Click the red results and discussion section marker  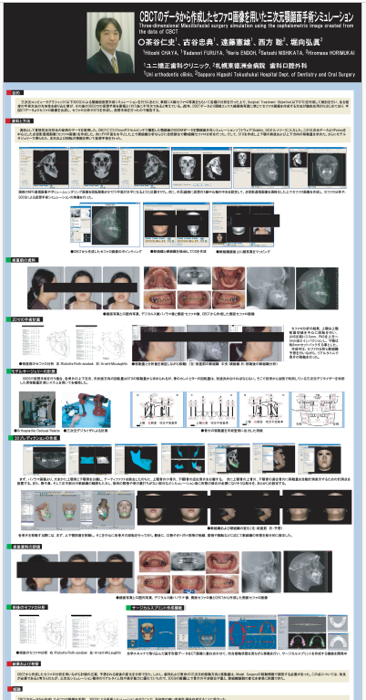[x=20, y=664]
